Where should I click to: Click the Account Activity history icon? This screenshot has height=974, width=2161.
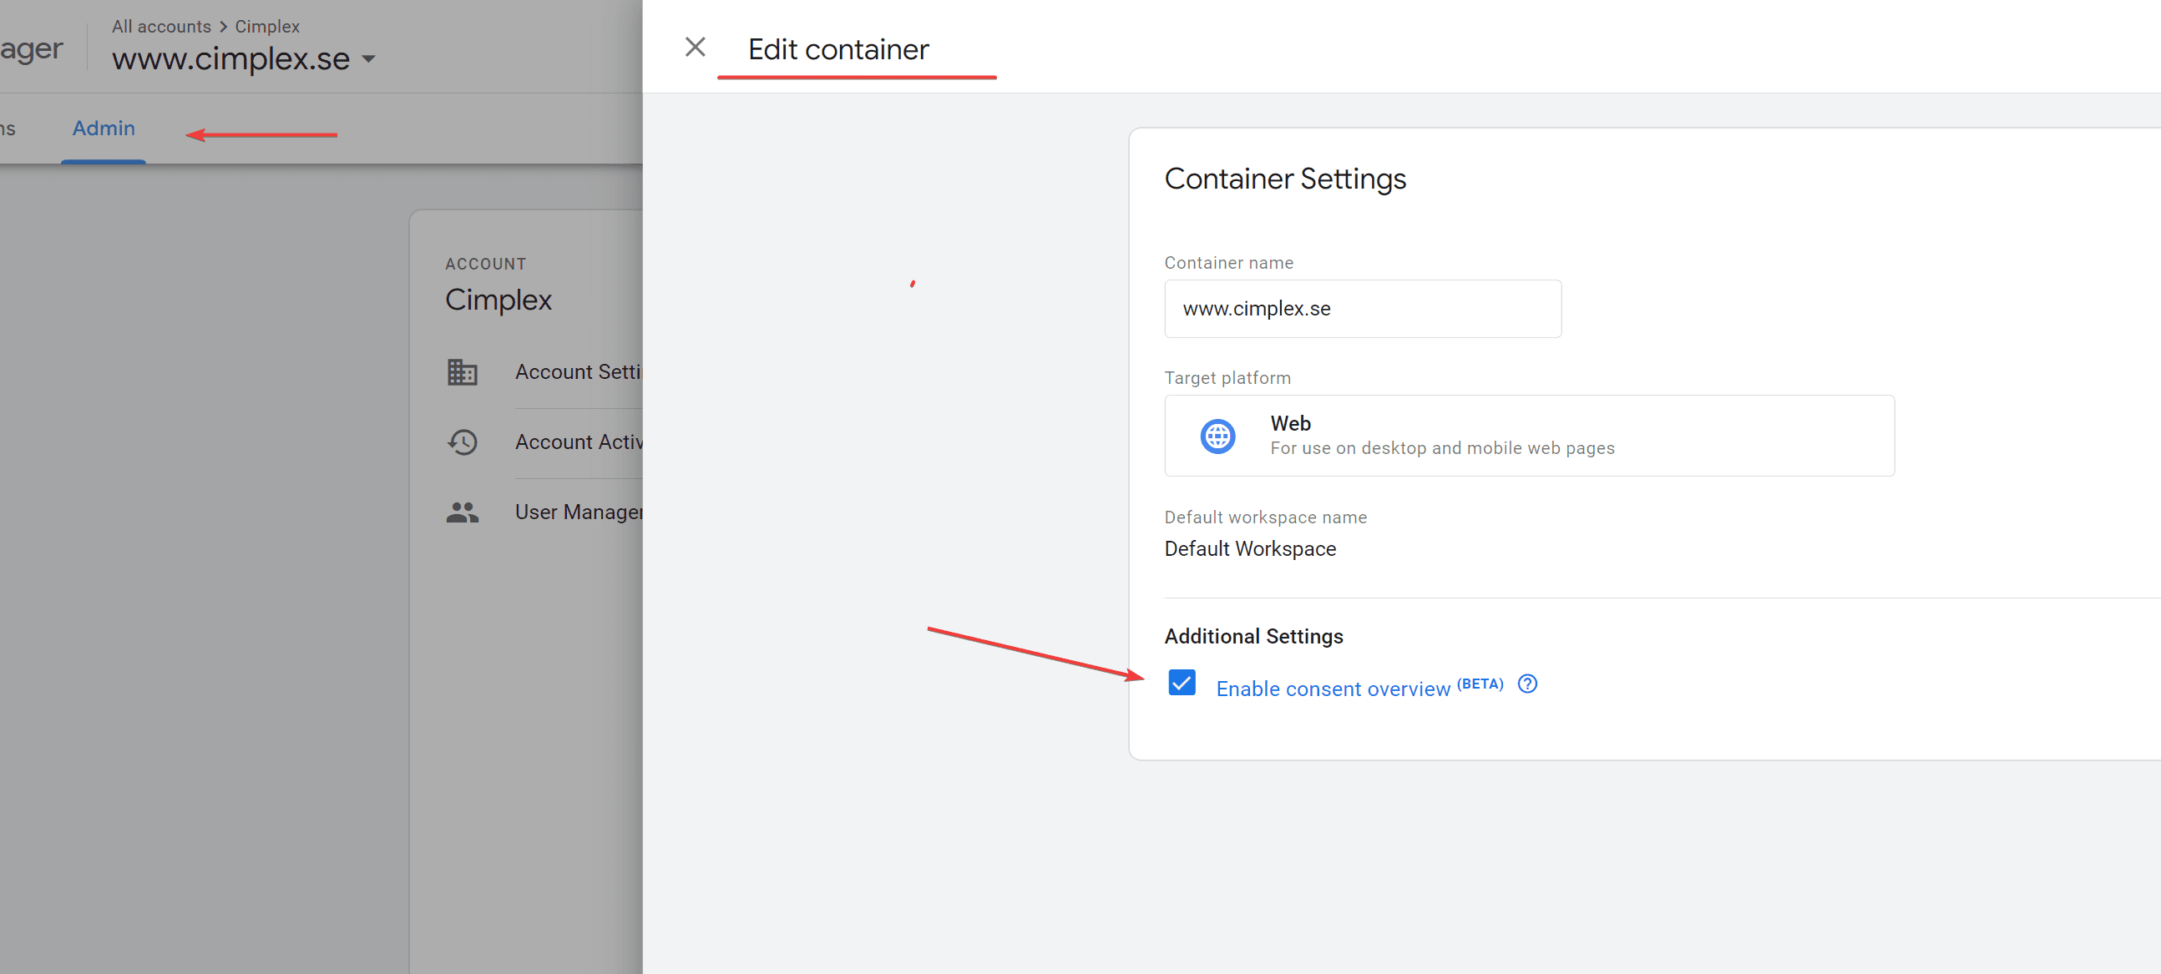click(x=463, y=442)
